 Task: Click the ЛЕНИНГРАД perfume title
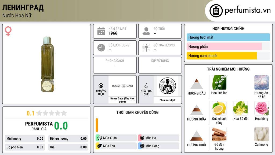tap(23, 8)
